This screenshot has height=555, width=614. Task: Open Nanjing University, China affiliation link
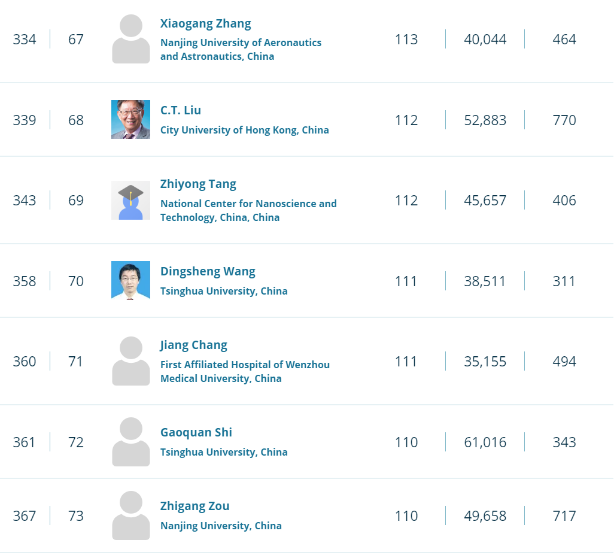[x=221, y=526]
